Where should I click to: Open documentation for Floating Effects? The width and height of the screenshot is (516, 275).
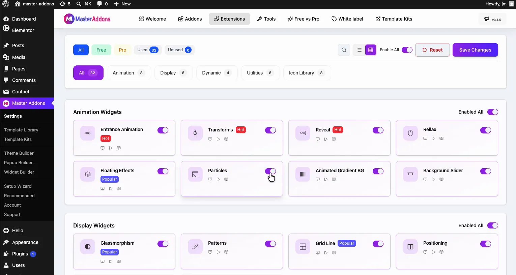point(119,189)
